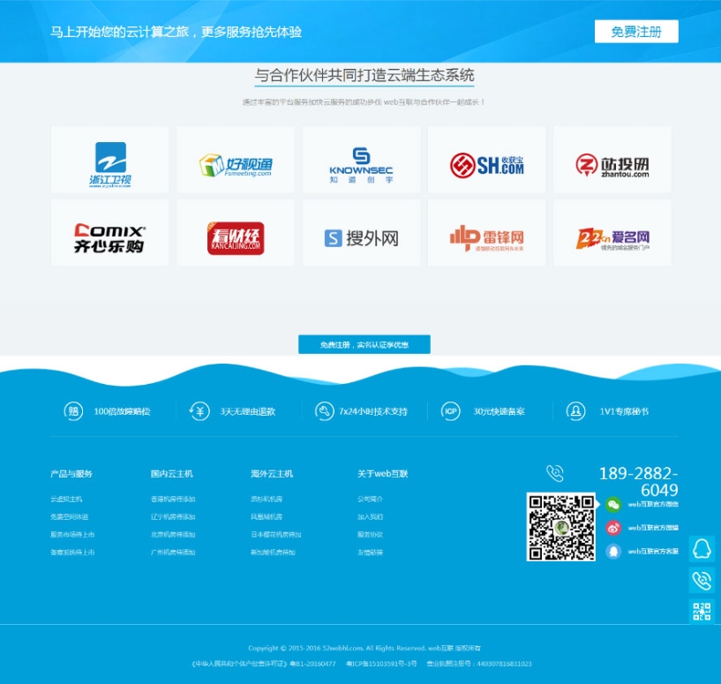
Task: Click 与合作伙伴共同打造云端生态系统 heading
Action: tap(364, 75)
